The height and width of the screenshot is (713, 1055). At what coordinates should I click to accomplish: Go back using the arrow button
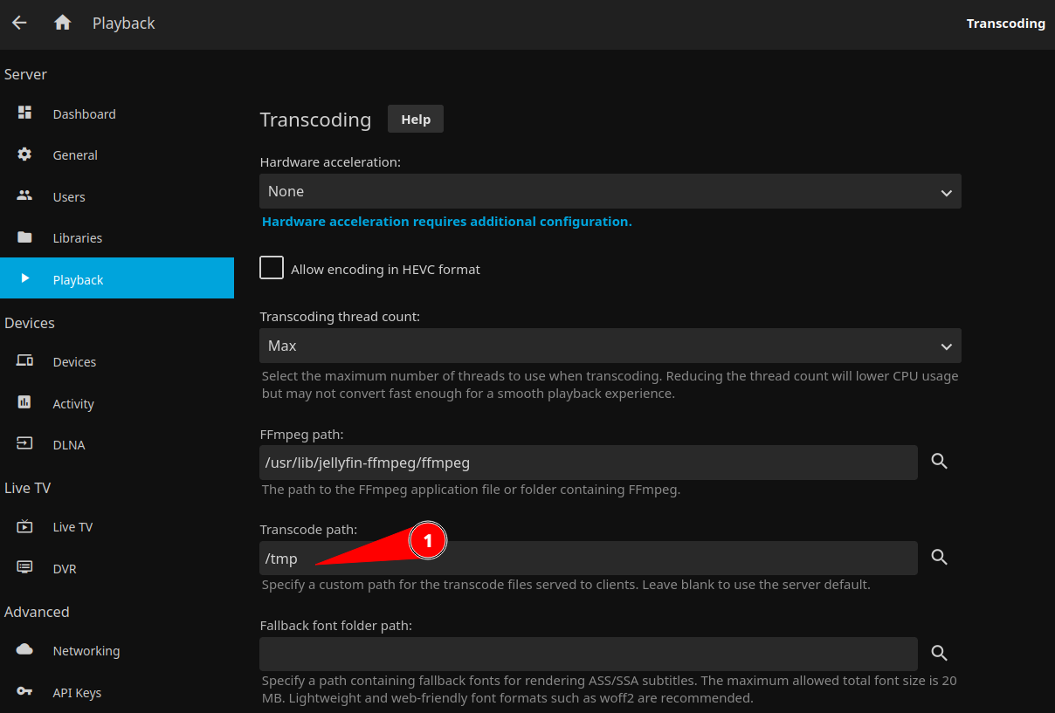click(x=19, y=23)
